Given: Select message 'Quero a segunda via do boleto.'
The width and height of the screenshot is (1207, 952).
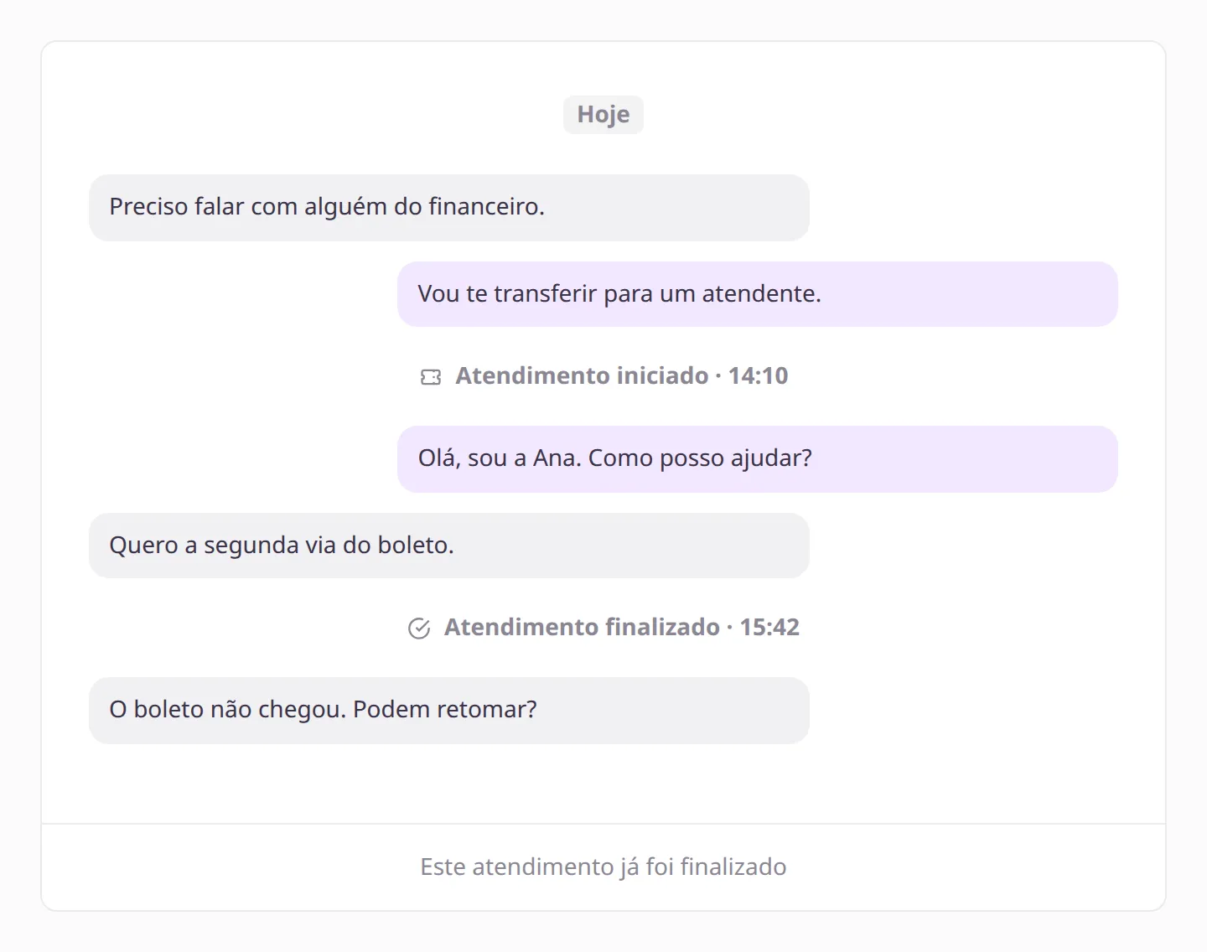Looking at the screenshot, I should (449, 546).
